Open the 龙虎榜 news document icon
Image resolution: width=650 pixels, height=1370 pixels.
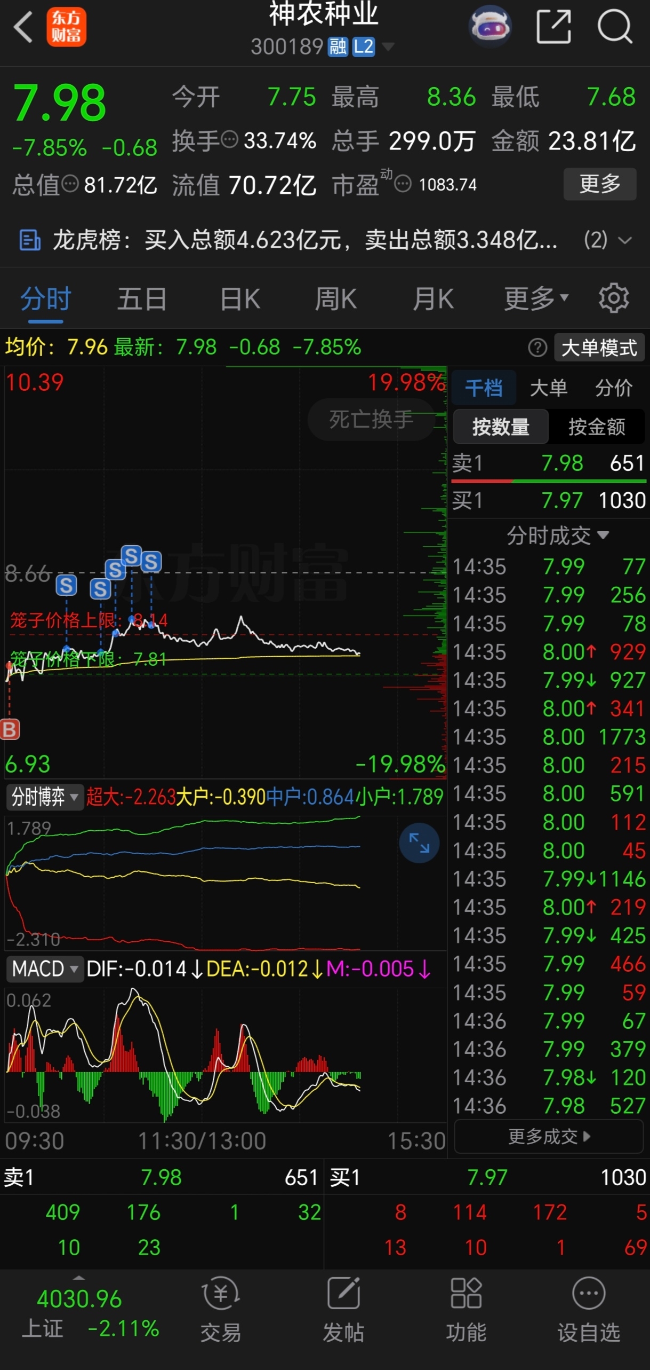(30, 240)
